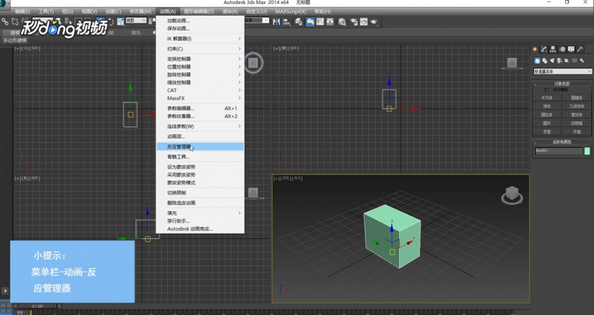594x315 pixels.
Task: Click the 茶壶 teapot button
Action: pyautogui.click(x=547, y=132)
